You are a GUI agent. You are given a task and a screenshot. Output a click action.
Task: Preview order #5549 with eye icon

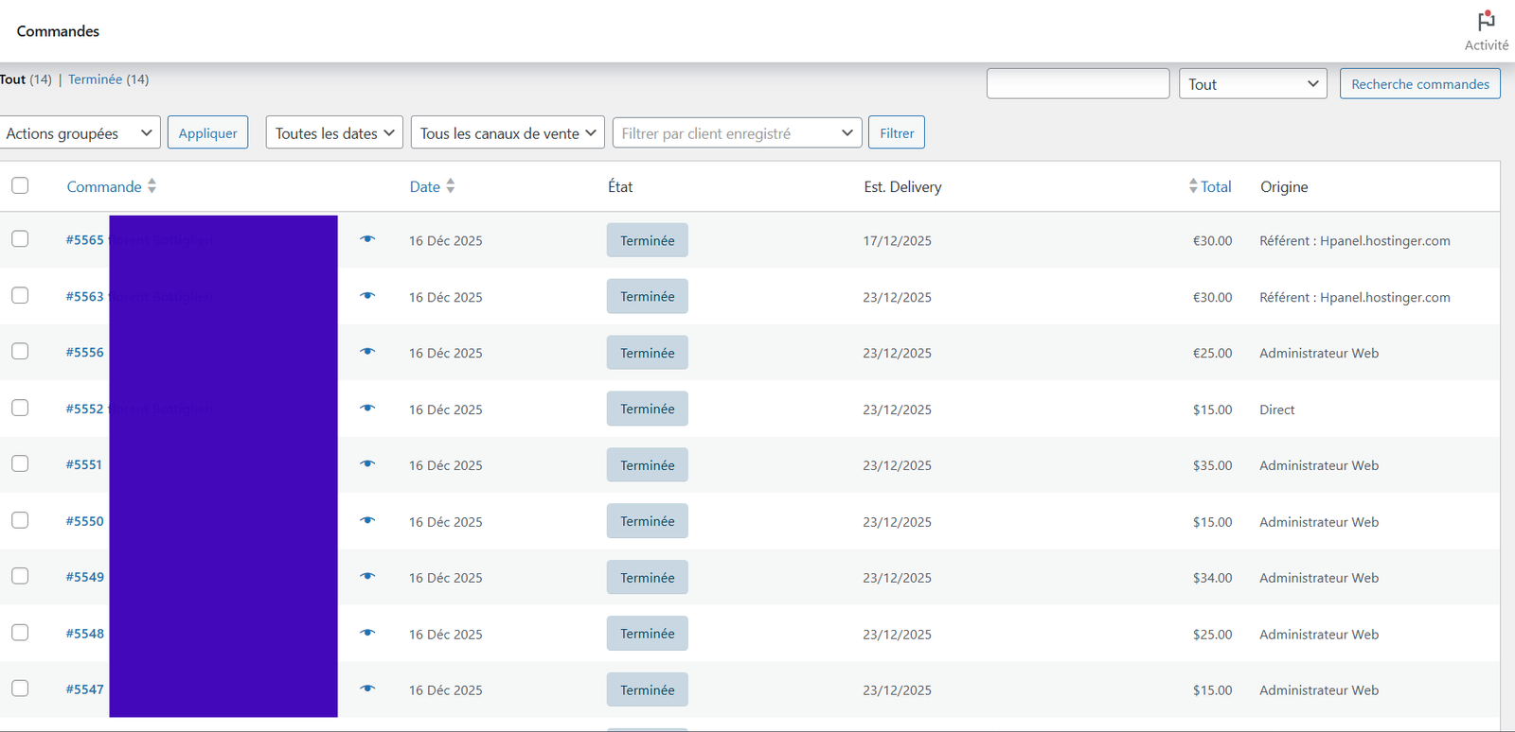click(x=367, y=577)
